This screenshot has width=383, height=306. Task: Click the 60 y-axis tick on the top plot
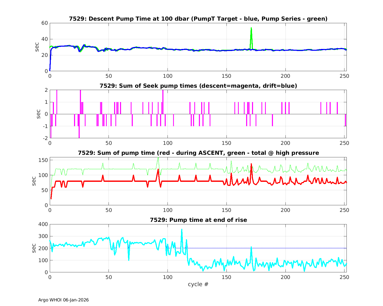point(44,23)
